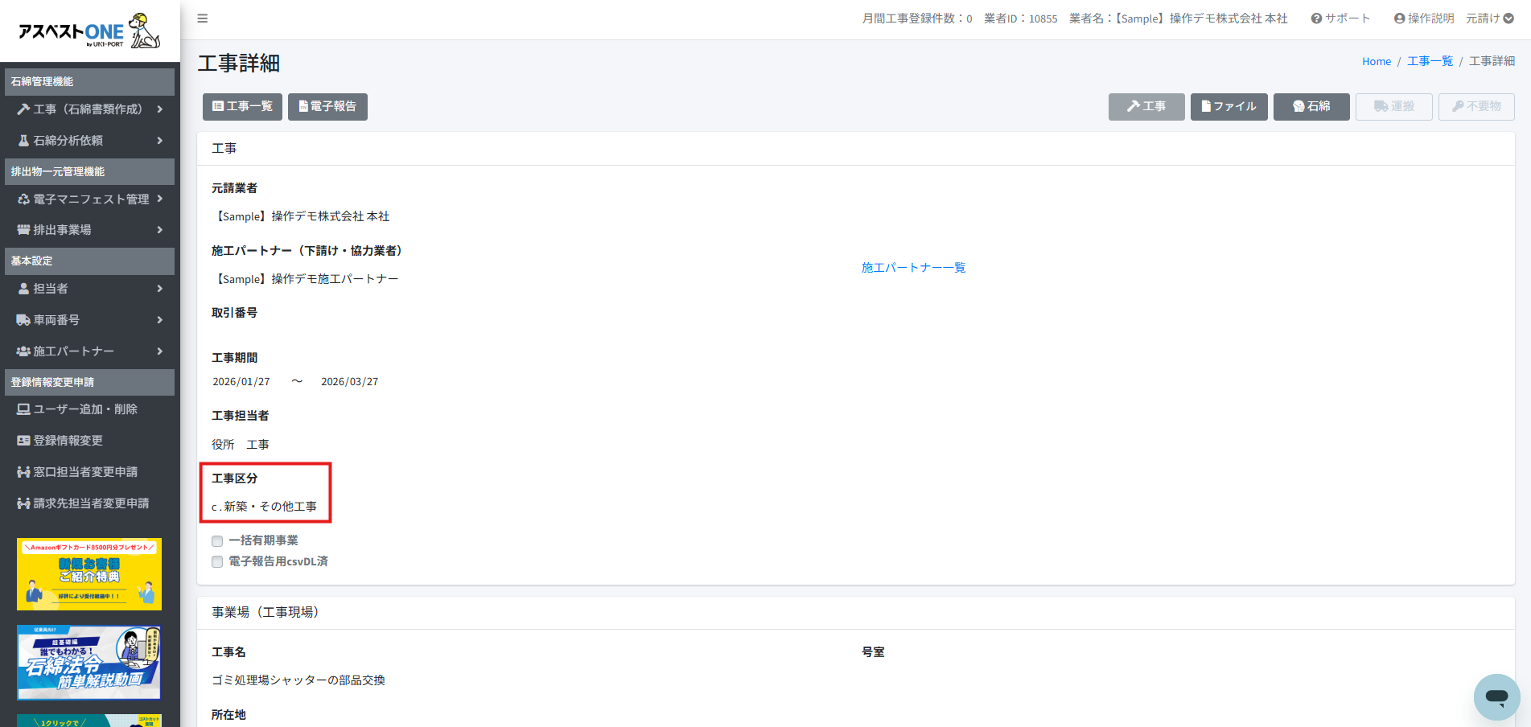
Task: Click the 電子報告 button
Action: point(327,106)
